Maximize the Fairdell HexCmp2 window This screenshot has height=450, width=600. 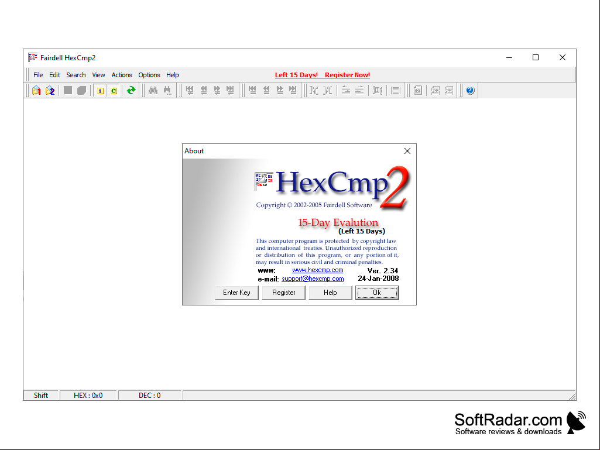click(536, 57)
